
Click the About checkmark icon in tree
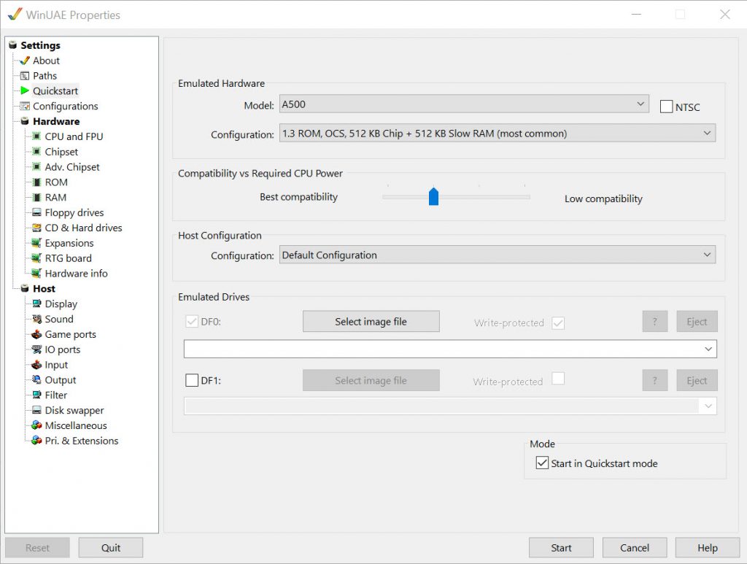pyautogui.click(x=24, y=61)
